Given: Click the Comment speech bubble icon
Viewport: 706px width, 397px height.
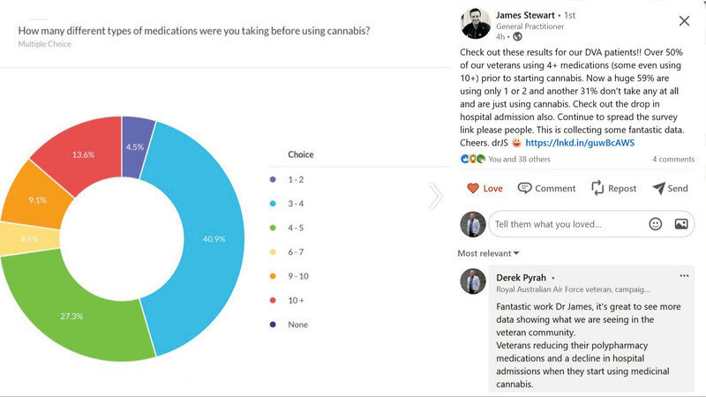Looking at the screenshot, I should (525, 188).
